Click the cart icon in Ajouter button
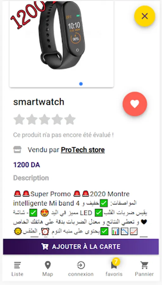Image resolution: width=162 pixels, height=285 pixels. point(45,247)
